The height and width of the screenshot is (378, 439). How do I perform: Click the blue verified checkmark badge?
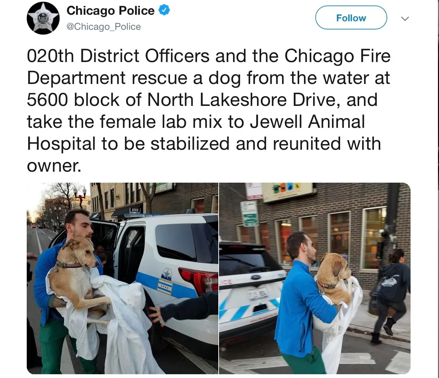point(165,10)
